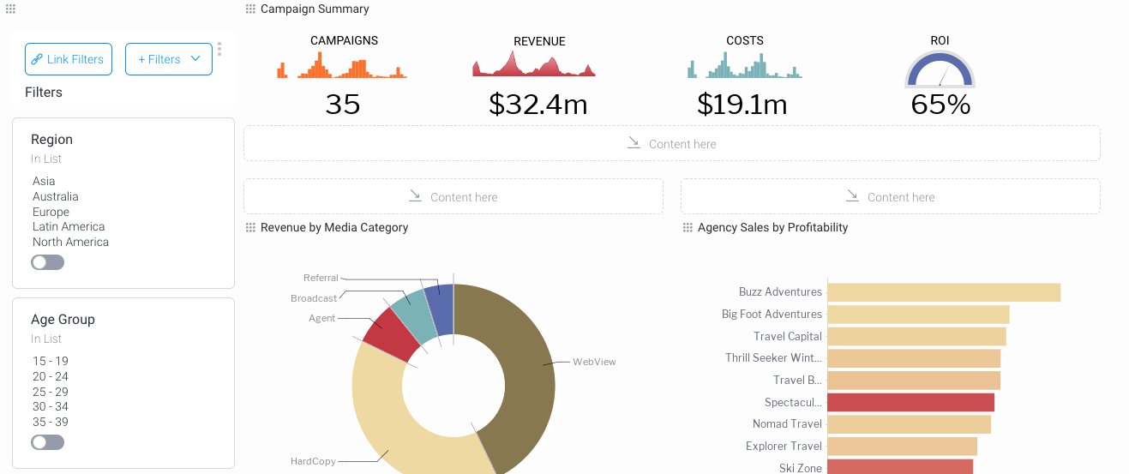Toggle the Age Group filter switch

48,442
